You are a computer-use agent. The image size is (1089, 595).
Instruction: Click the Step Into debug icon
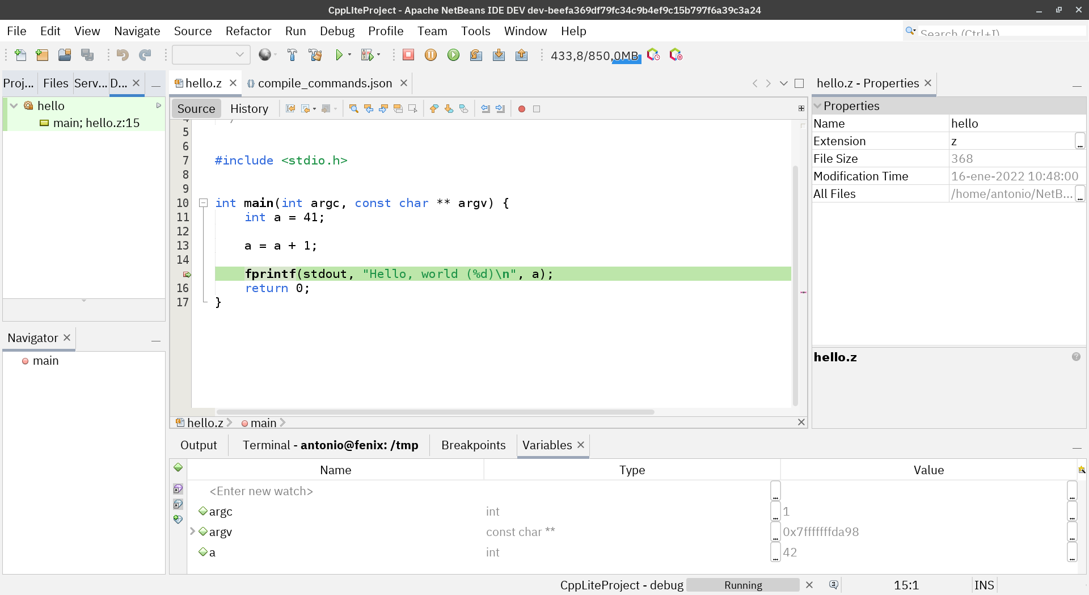coord(499,55)
